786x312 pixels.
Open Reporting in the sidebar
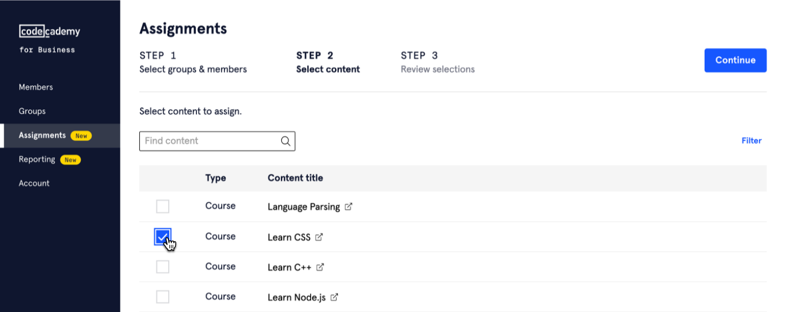click(37, 159)
